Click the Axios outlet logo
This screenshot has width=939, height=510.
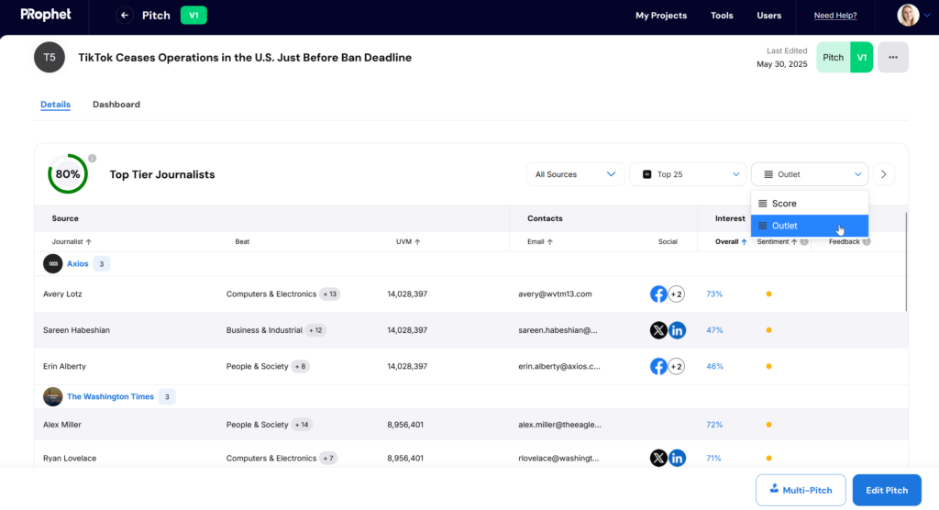[52, 263]
